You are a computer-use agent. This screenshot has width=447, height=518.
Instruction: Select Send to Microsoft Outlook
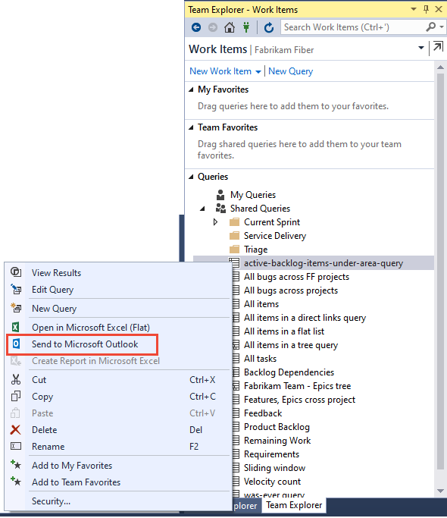coord(85,344)
